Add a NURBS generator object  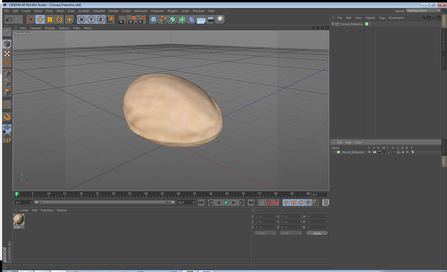173,19
